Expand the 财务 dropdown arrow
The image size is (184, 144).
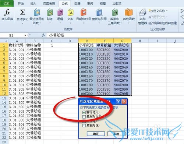(x=50, y=23)
